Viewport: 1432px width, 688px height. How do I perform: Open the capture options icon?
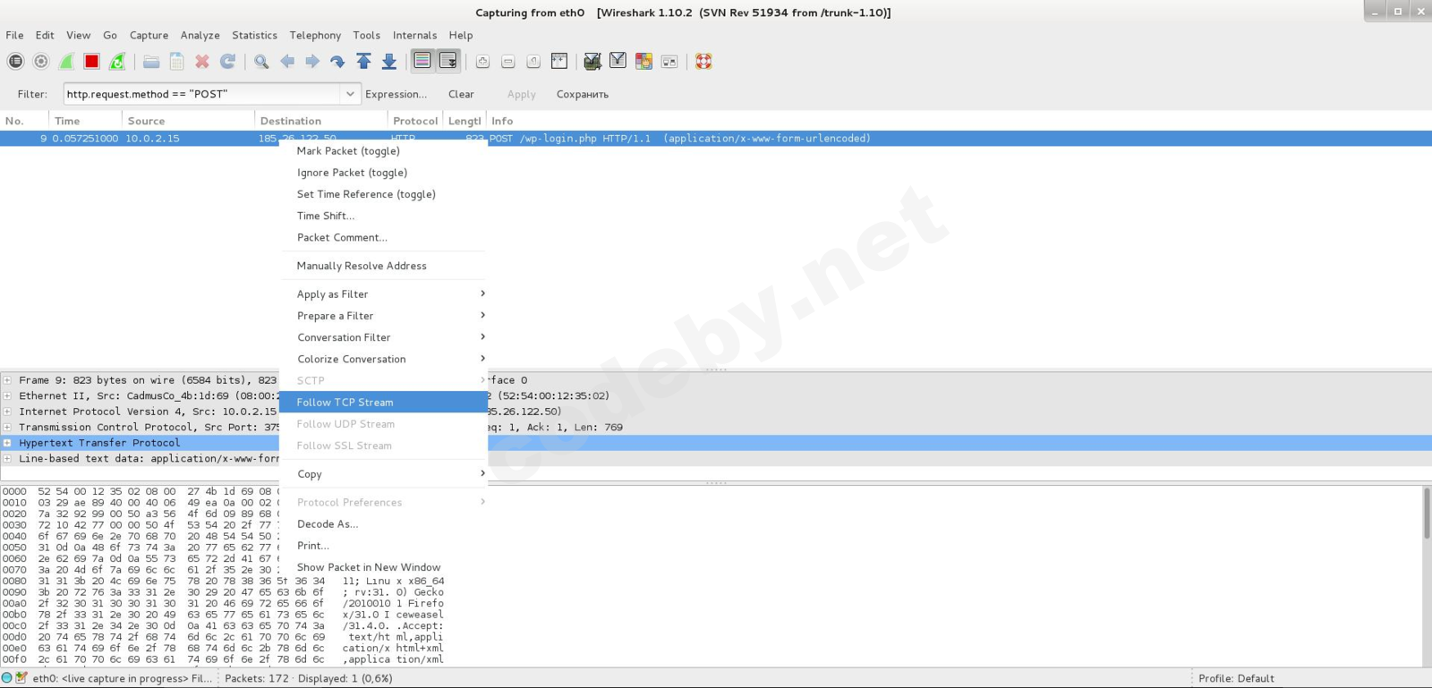point(41,62)
